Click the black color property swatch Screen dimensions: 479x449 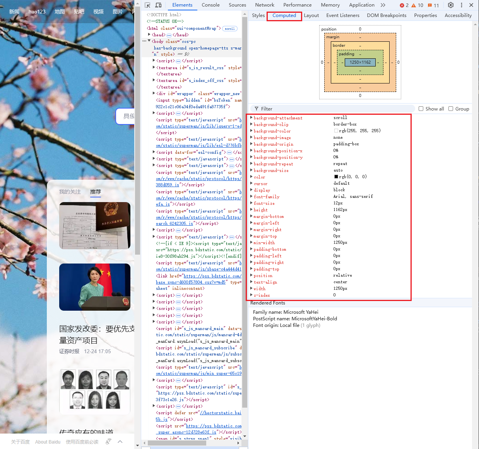point(336,177)
